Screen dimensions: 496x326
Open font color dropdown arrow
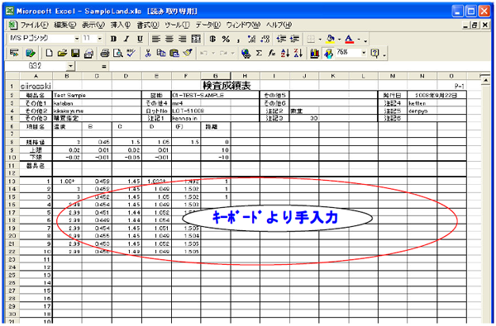point(359,40)
